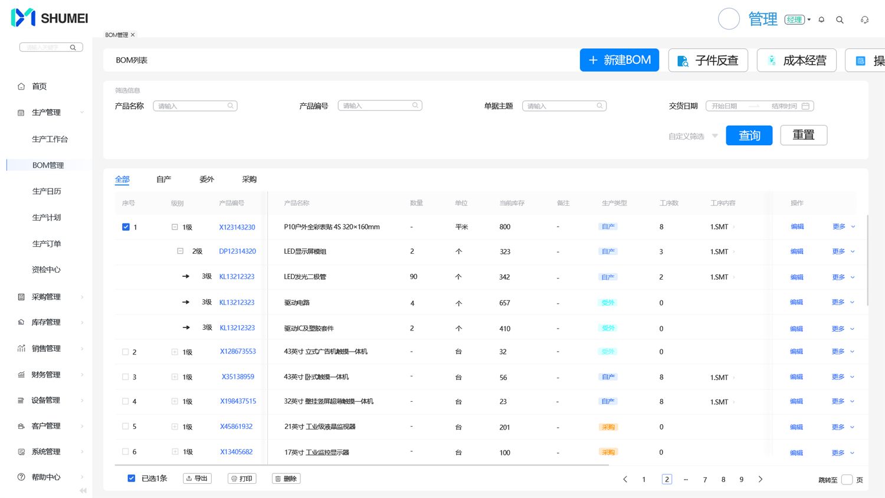885x498 pixels.
Task: Switch to the 全部 tab
Action: (x=122, y=179)
